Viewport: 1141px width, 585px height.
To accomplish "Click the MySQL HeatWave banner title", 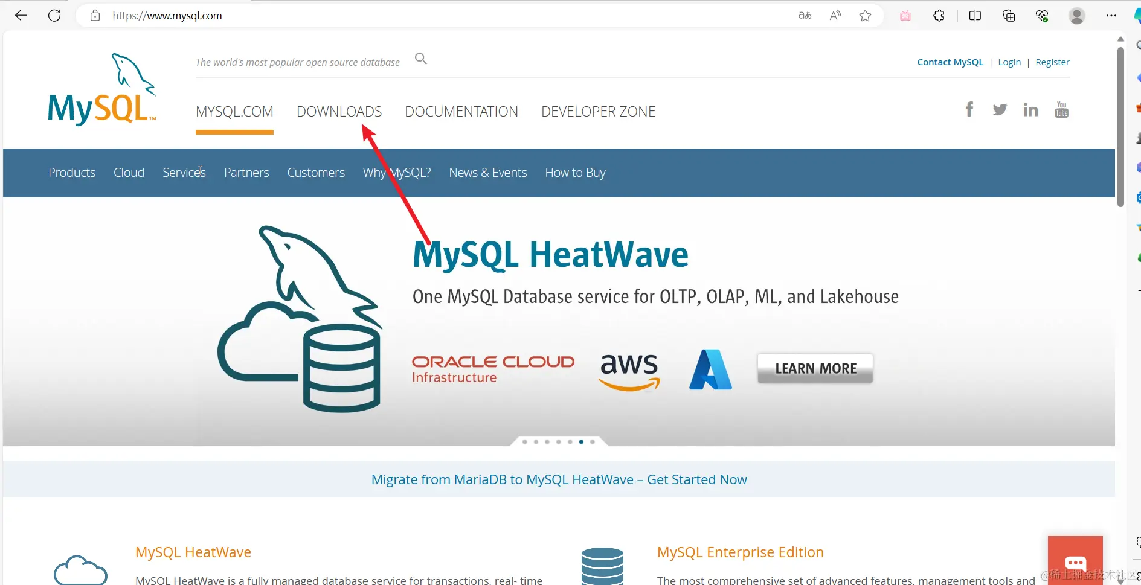I will [x=550, y=254].
